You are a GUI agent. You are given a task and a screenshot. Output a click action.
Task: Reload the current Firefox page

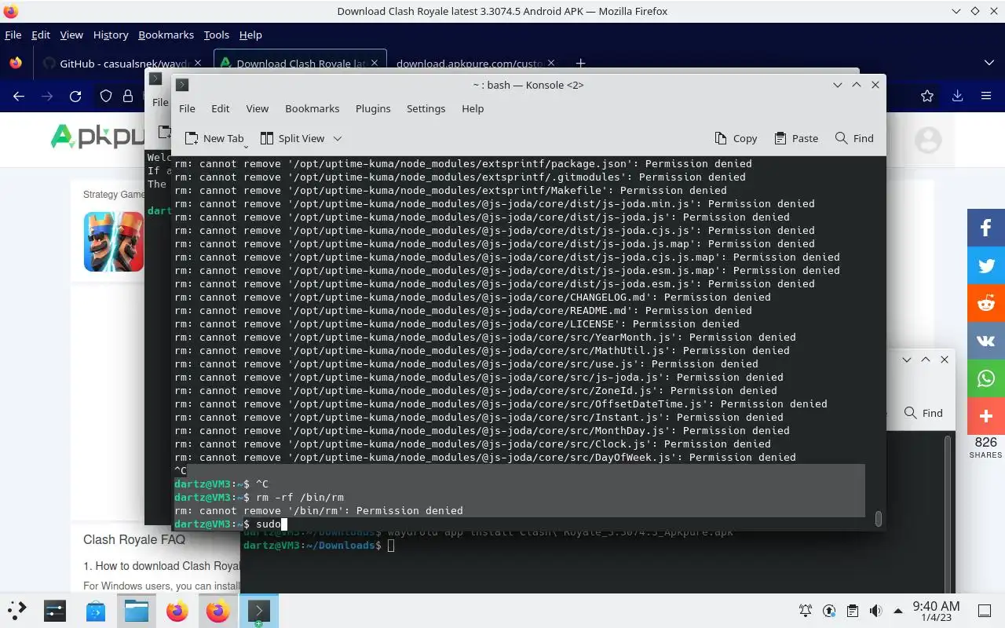click(x=75, y=96)
